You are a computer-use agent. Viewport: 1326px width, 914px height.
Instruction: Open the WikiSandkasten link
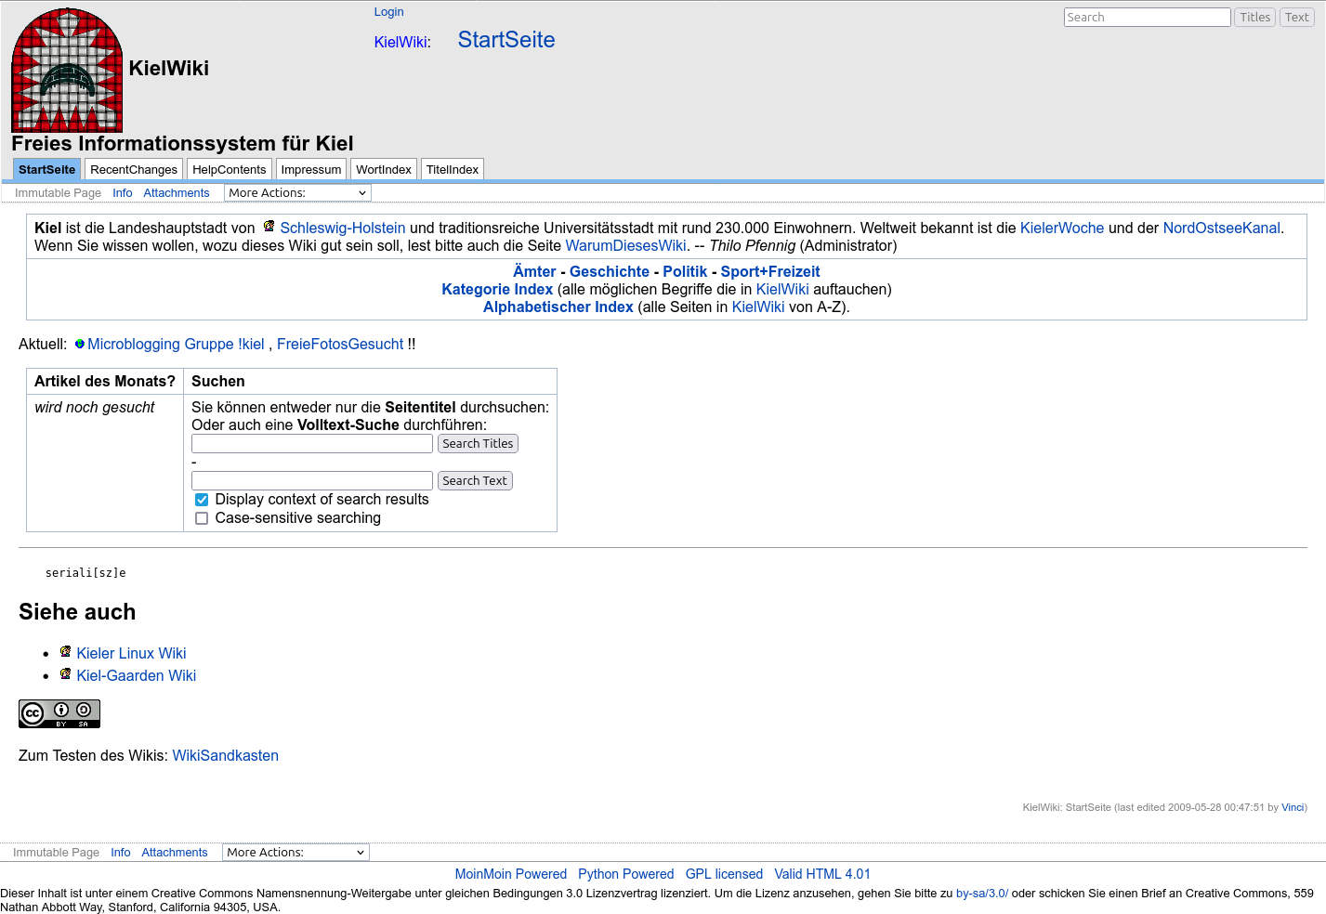[226, 756]
